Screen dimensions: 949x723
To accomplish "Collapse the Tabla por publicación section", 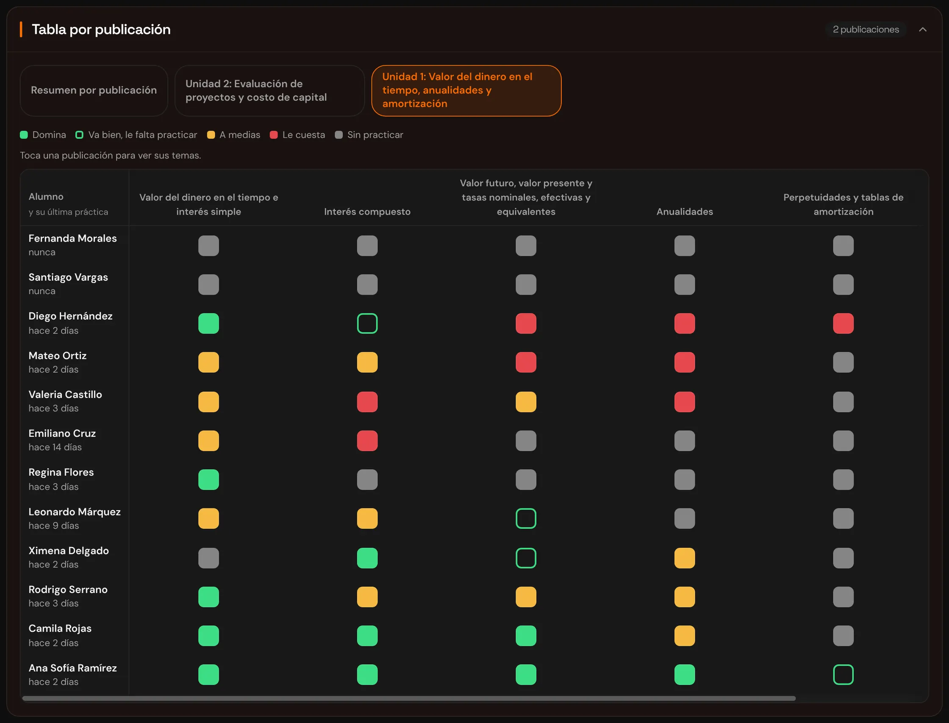I will click(922, 29).
